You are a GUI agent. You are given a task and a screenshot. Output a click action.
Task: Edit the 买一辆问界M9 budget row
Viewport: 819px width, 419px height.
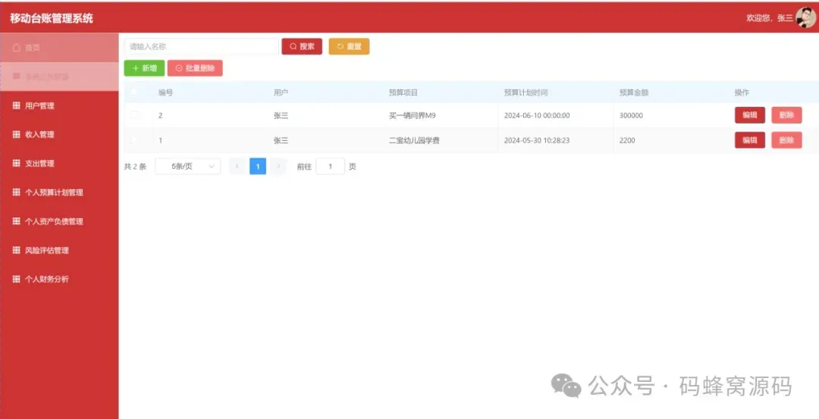[750, 115]
